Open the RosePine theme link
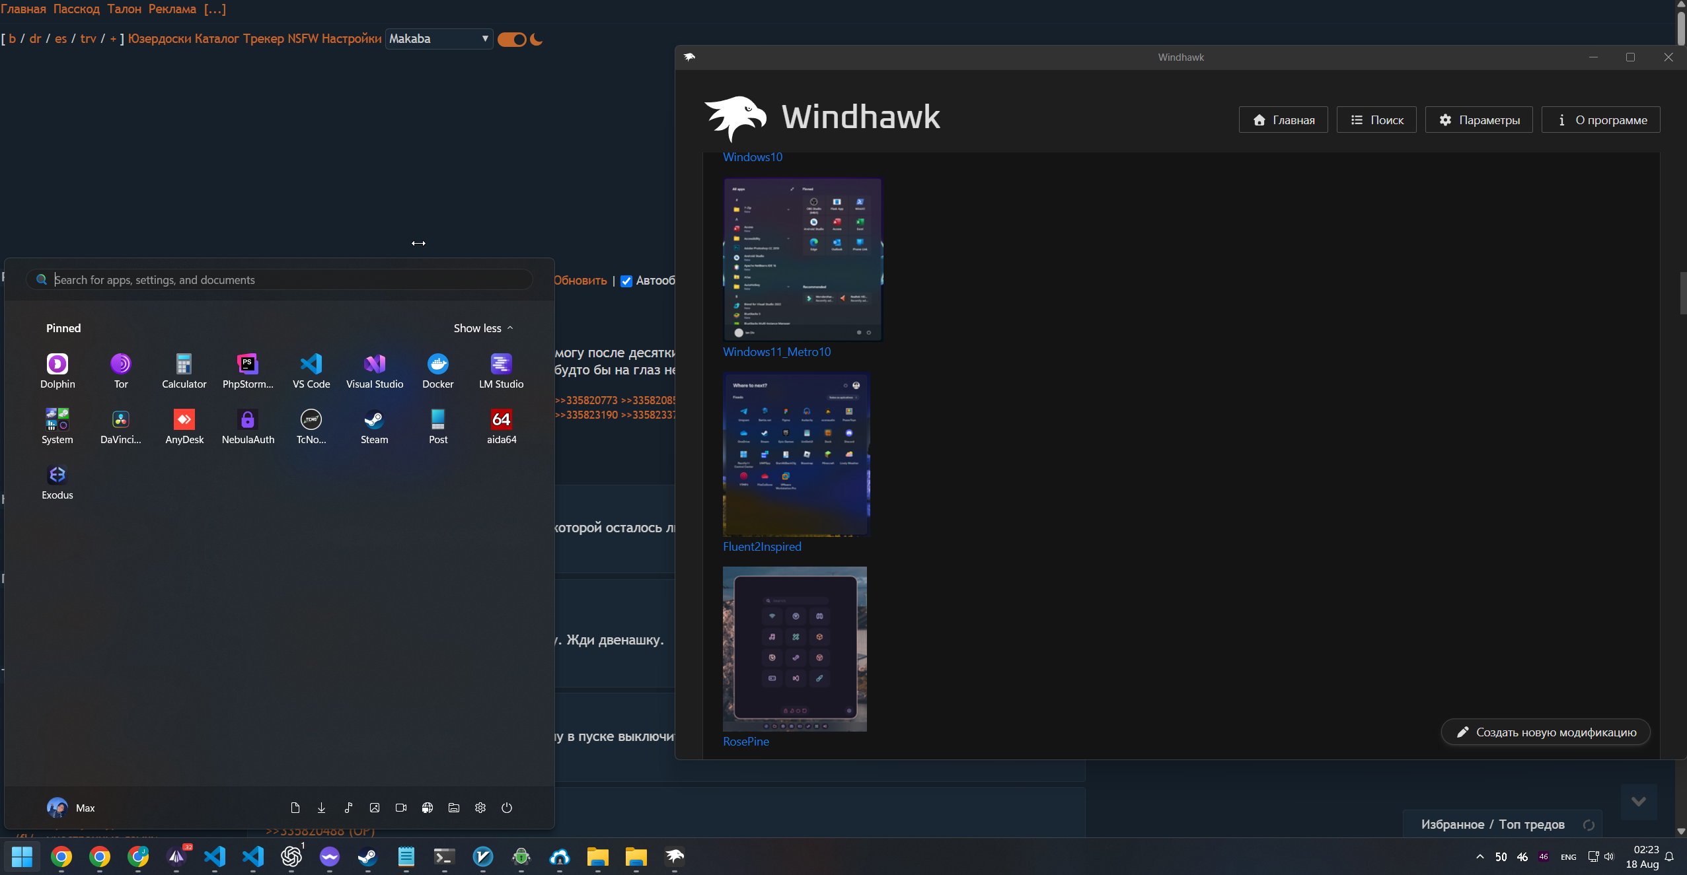Viewport: 1687px width, 875px height. [746, 742]
